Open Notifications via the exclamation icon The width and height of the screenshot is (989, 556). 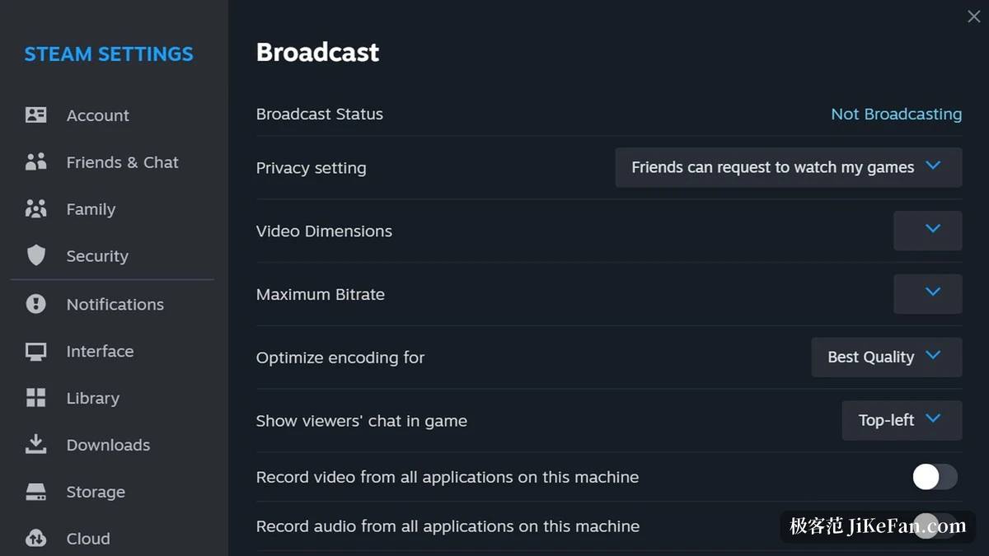point(36,304)
